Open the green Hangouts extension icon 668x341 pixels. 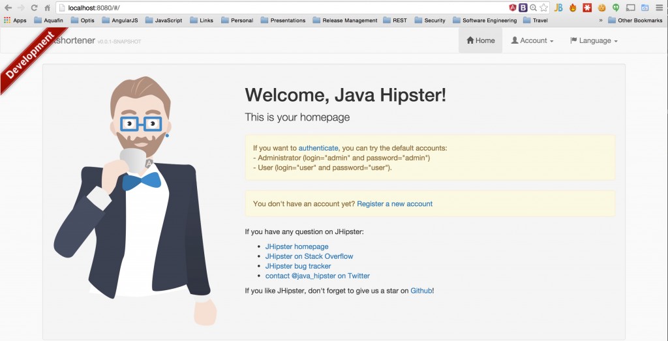point(616,8)
